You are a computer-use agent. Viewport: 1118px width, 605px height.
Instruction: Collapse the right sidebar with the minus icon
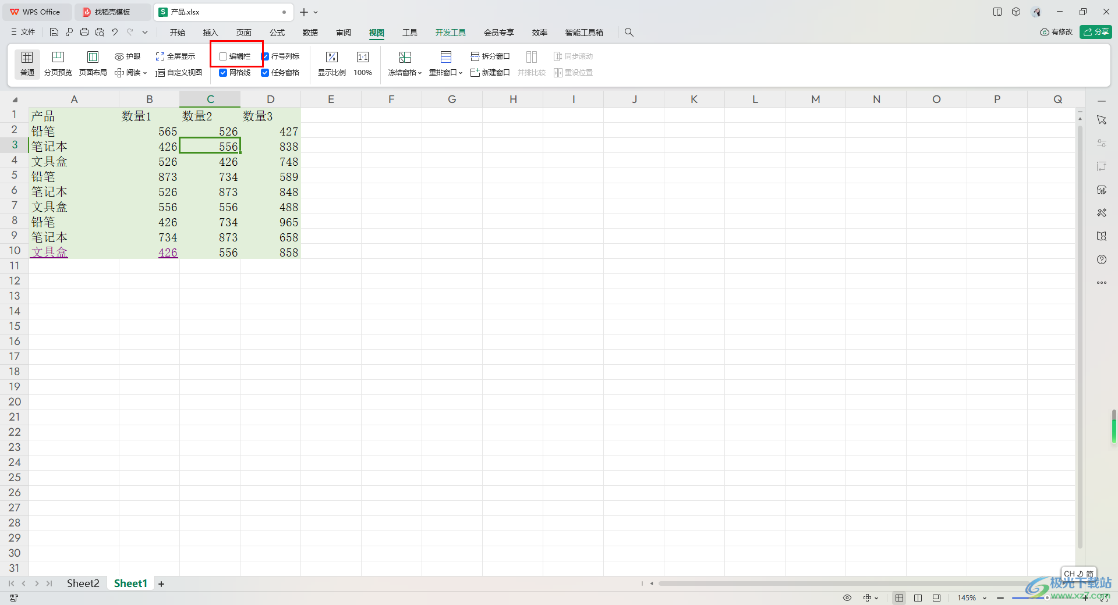click(x=1102, y=101)
